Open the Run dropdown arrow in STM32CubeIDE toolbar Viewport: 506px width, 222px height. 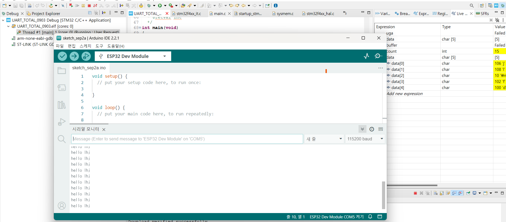point(165,6)
